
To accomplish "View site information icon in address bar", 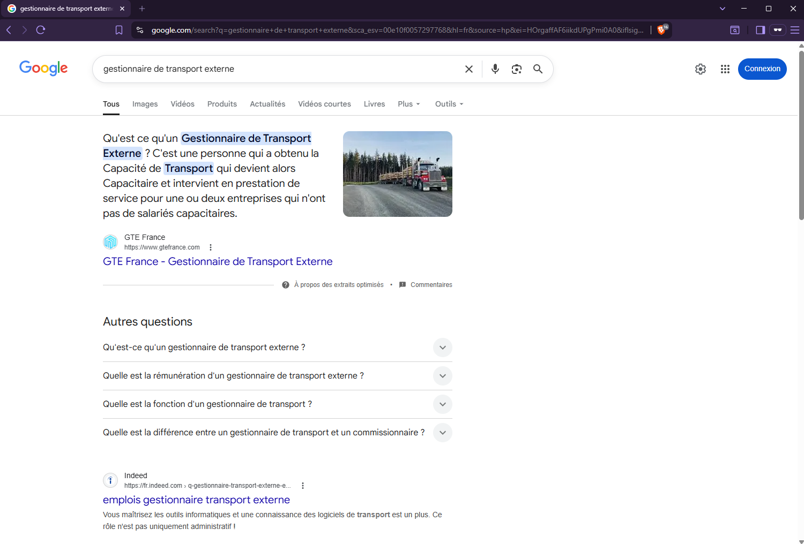I will coord(140,30).
